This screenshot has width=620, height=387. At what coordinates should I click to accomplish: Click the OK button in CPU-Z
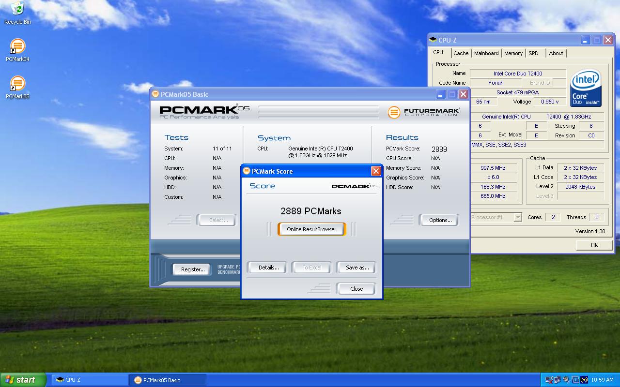tap(594, 245)
